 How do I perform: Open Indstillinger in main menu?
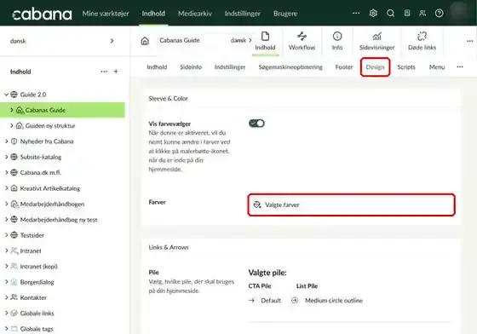pyautogui.click(x=243, y=14)
